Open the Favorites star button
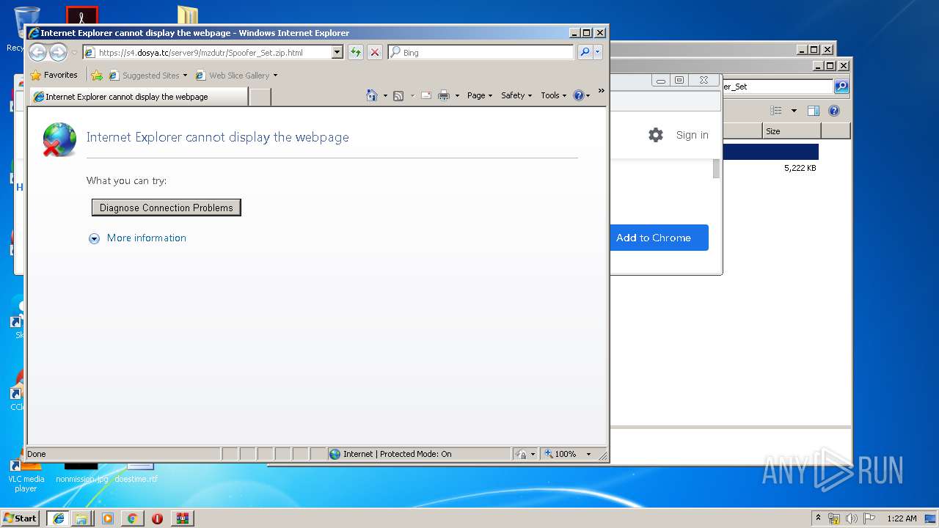 coord(54,75)
